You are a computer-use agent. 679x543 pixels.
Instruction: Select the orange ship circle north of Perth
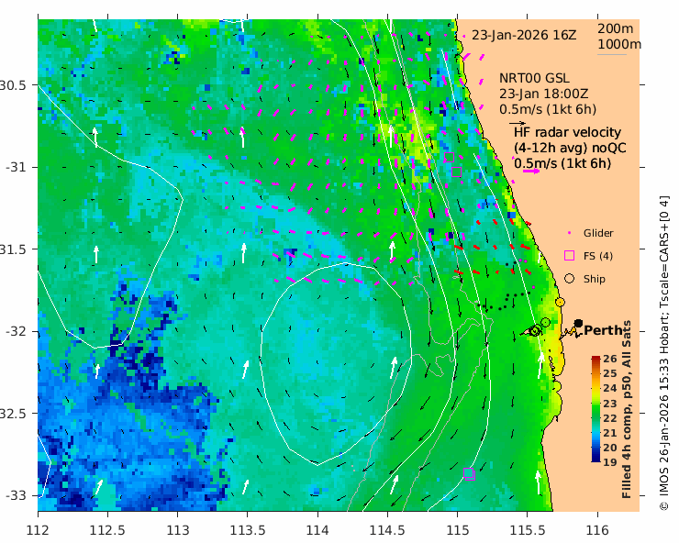(x=560, y=302)
